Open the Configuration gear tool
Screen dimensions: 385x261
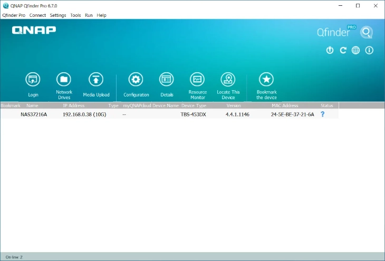[136, 85]
